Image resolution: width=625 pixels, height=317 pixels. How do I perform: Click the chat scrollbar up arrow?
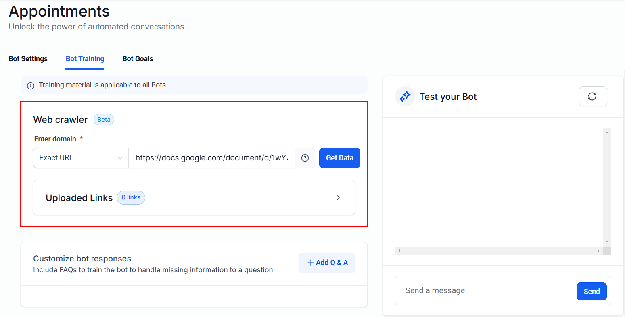(x=607, y=132)
